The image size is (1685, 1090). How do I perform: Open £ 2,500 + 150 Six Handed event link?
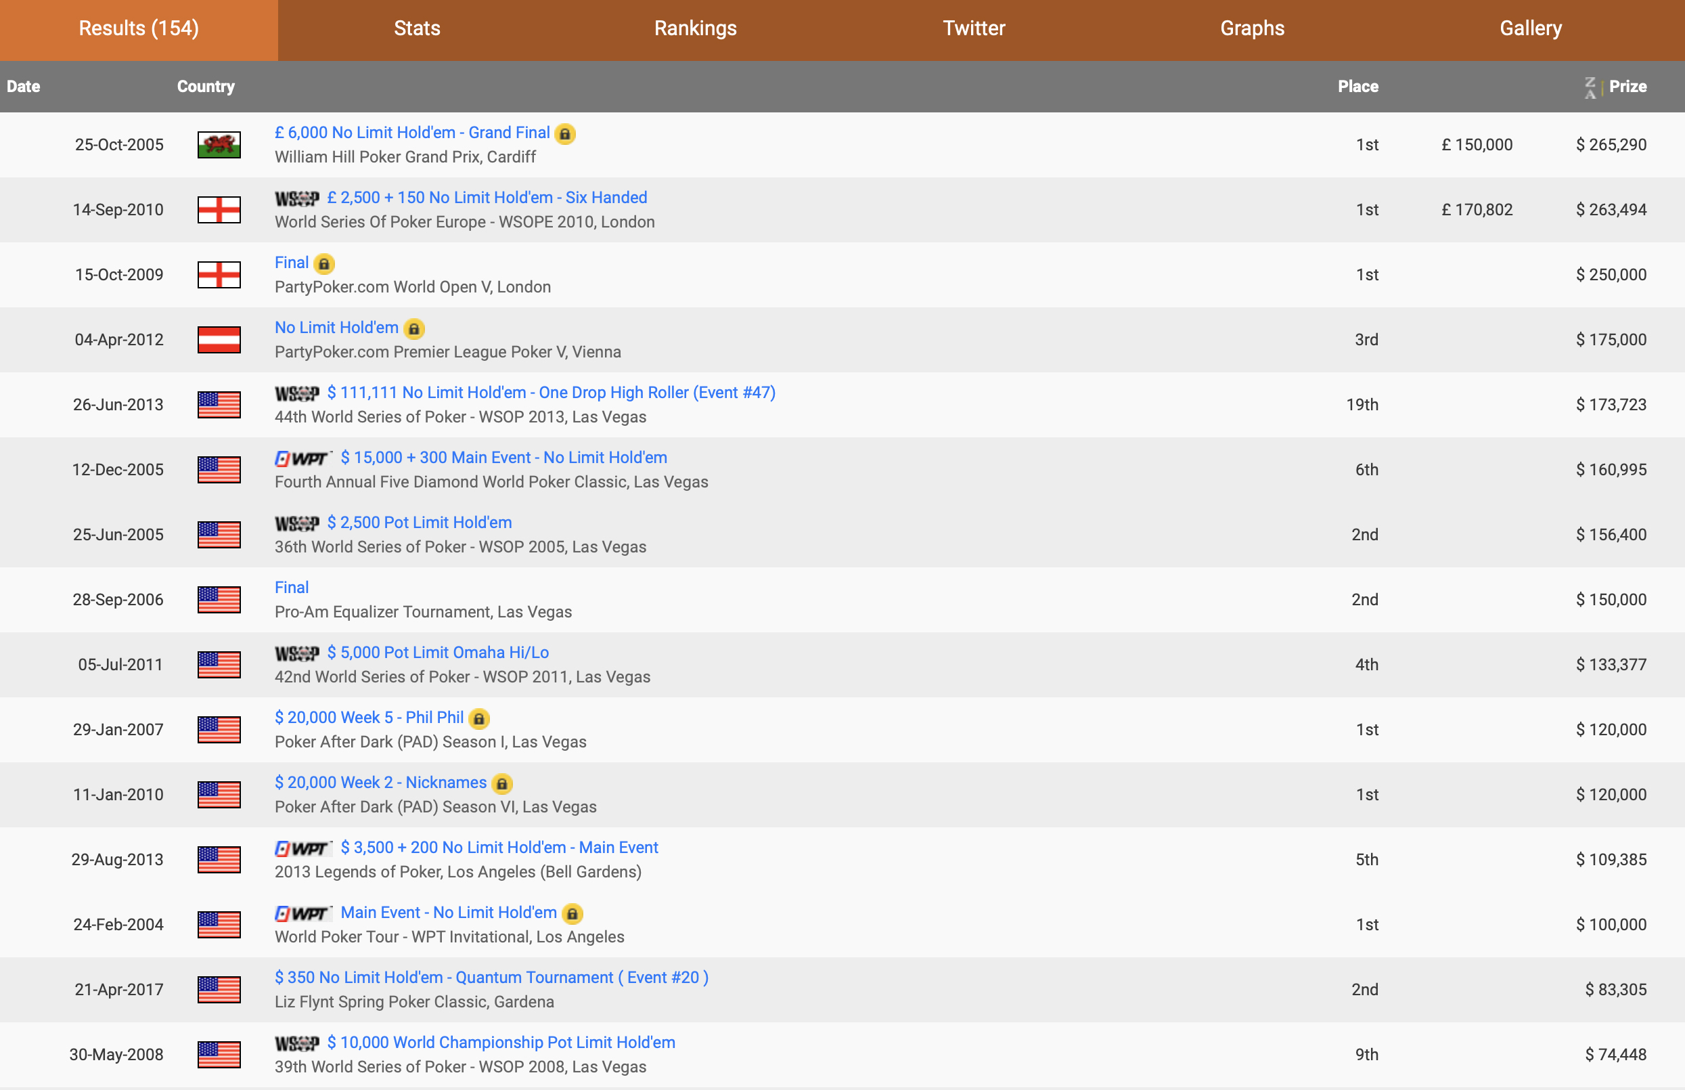pos(487,198)
